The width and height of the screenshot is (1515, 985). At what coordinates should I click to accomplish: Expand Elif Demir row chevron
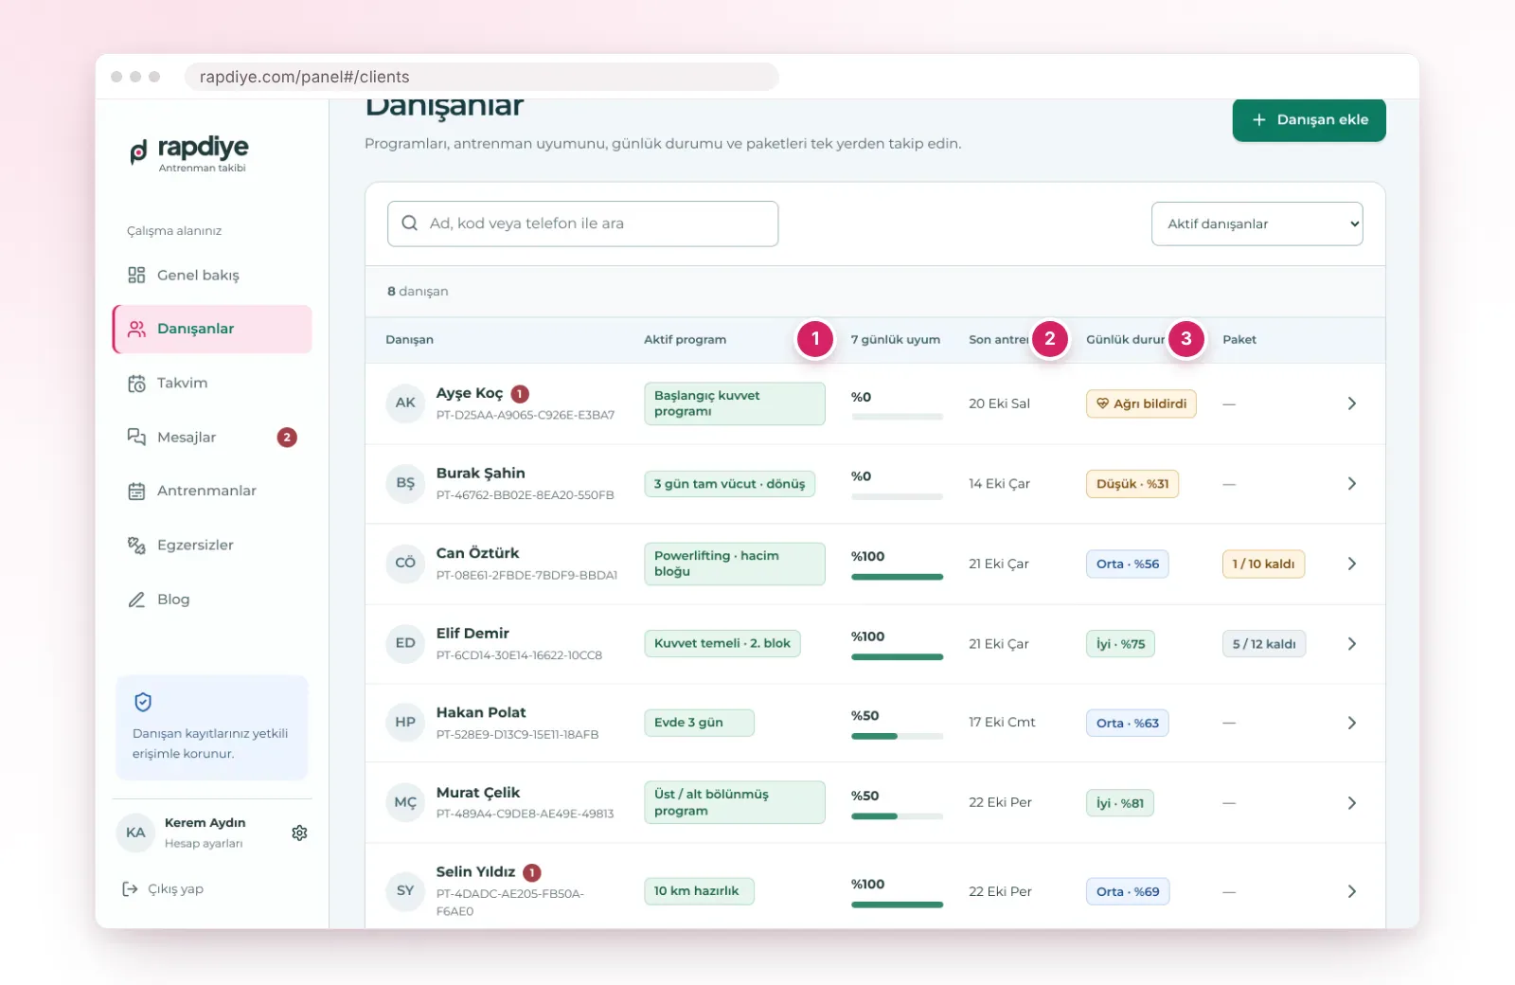tap(1351, 644)
